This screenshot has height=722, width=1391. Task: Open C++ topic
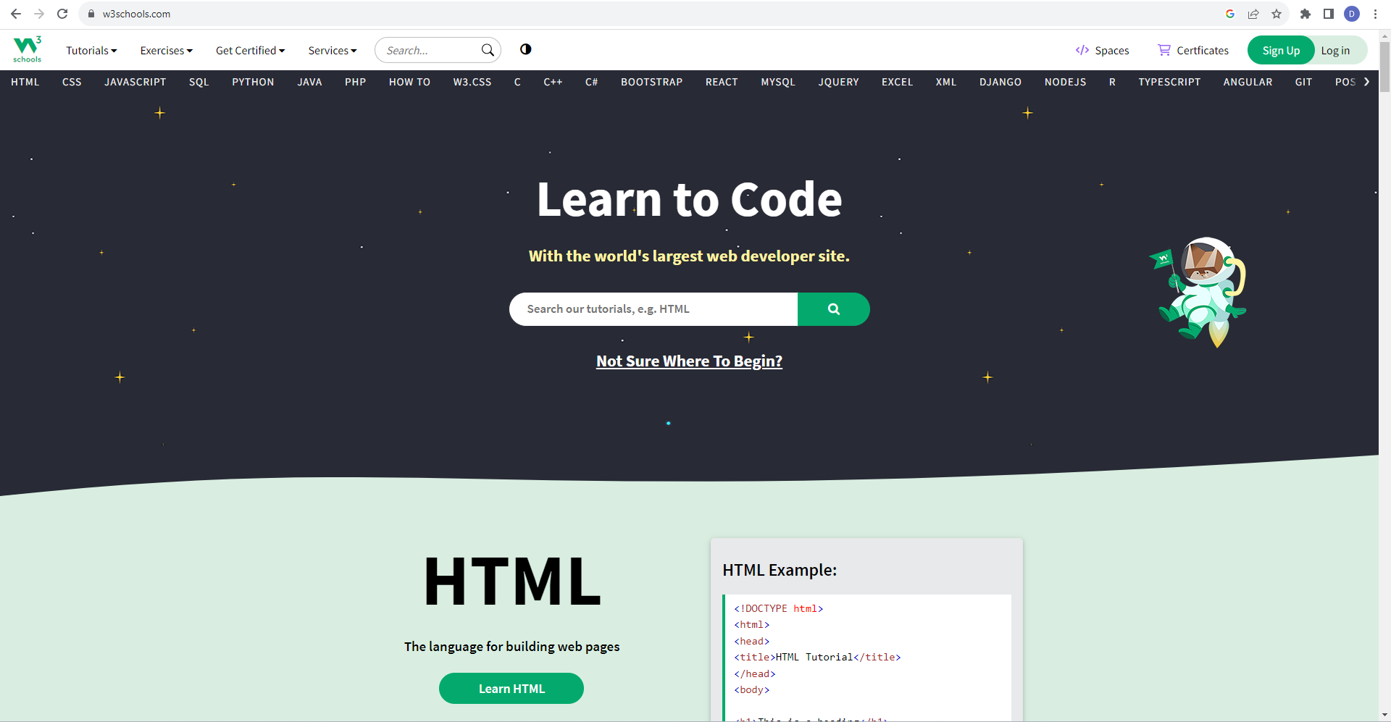point(553,82)
